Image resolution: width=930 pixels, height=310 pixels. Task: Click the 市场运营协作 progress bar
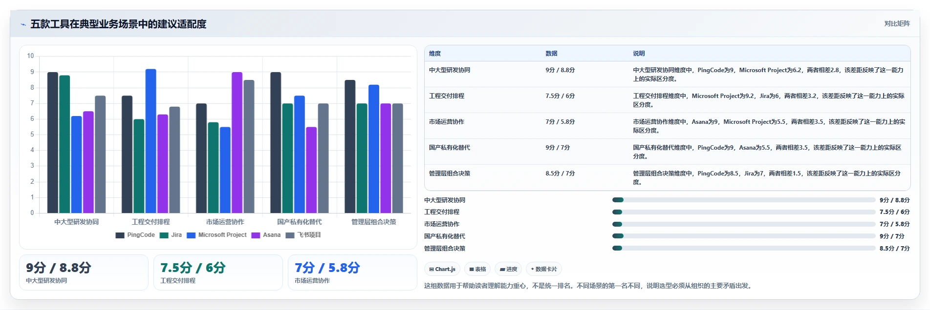[744, 224]
